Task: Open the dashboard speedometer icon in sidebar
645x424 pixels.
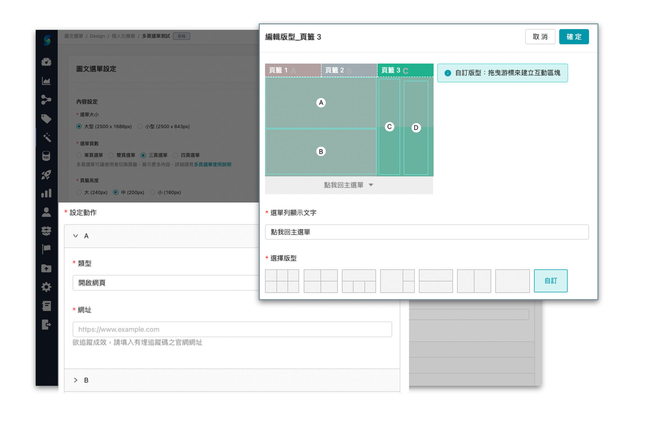Action: pyautogui.click(x=47, y=62)
